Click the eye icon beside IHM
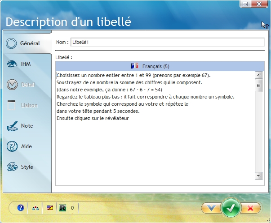This screenshot has height=223, width=271. pyautogui.click(x=12, y=64)
